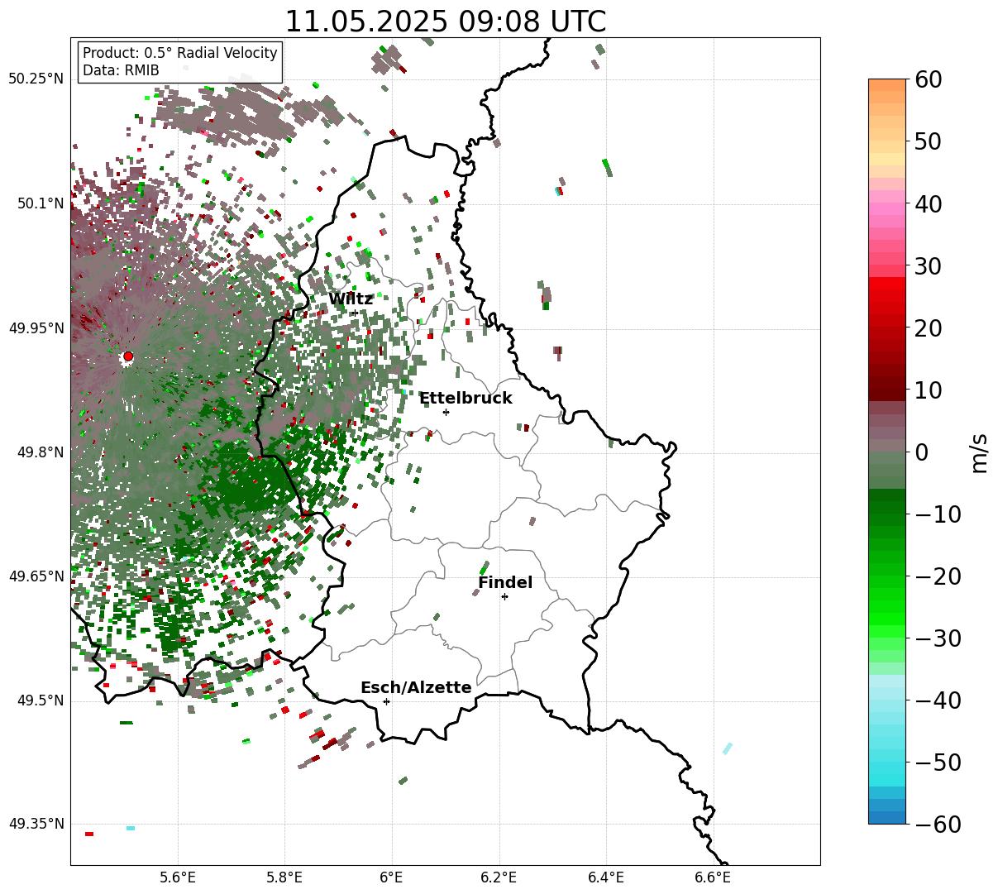998x894 pixels.
Task: Click the colorbar tick label 0
Action: [921, 452]
